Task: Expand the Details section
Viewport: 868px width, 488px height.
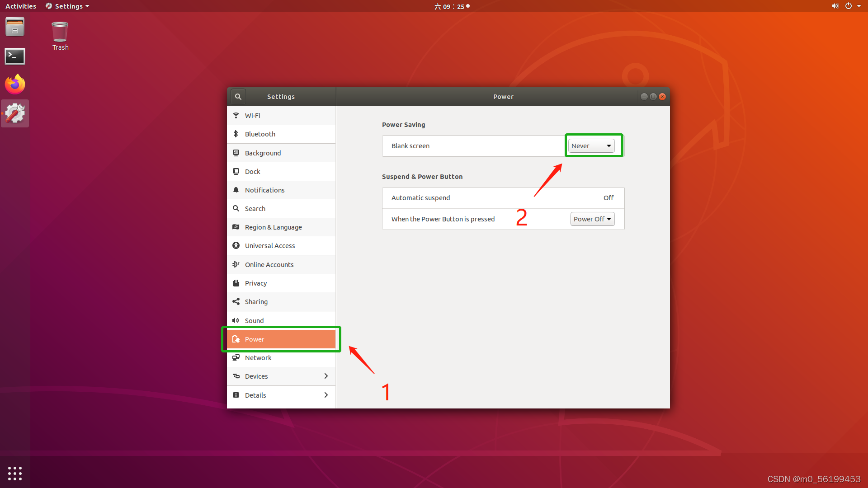Action: pos(281,395)
